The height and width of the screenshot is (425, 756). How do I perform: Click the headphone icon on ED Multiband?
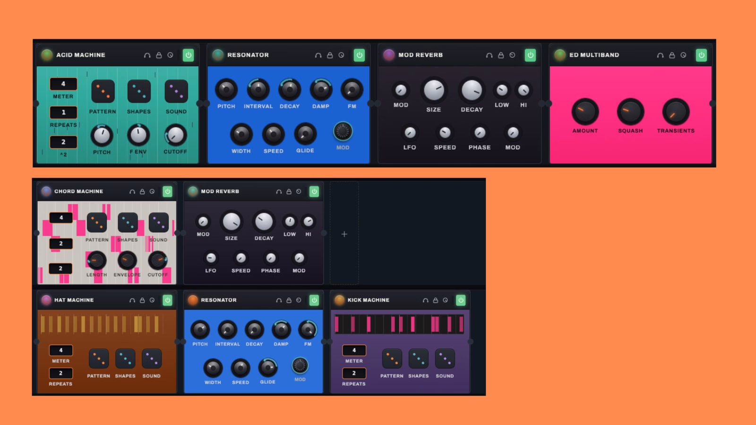pyautogui.click(x=660, y=55)
